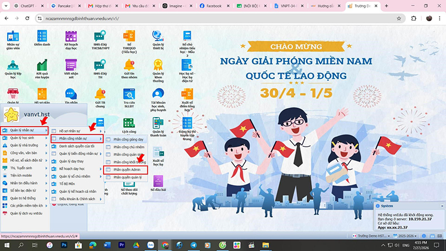
Task: Open Sổ THKQGD (Tiểu học) icon
Action: [129, 41]
